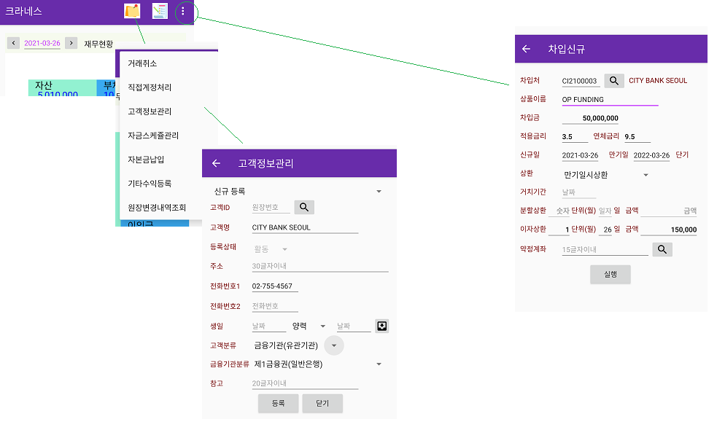Open the 고객분류 dropdown arrow
717x427 pixels.
click(x=333, y=345)
